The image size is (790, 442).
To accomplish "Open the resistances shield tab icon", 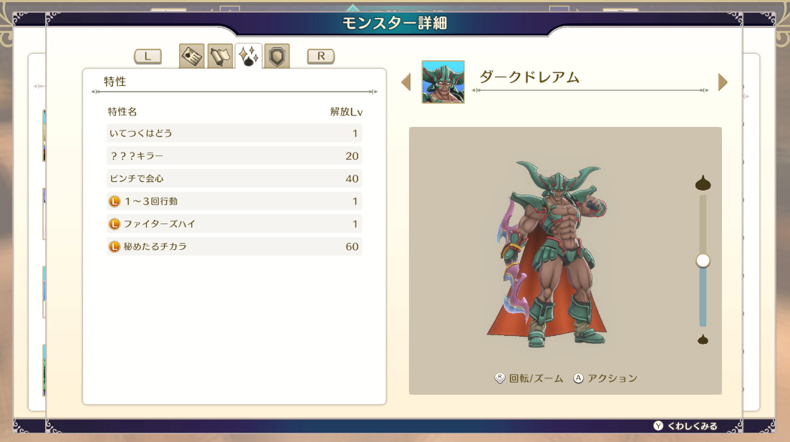I will point(276,56).
